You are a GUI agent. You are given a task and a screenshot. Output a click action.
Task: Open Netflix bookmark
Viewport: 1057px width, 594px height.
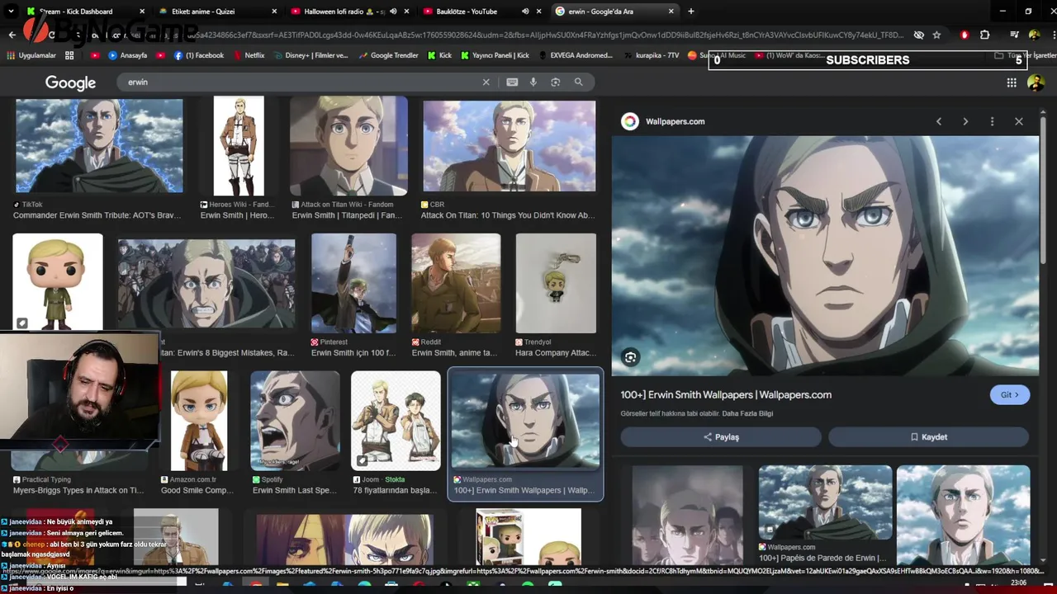click(x=248, y=55)
